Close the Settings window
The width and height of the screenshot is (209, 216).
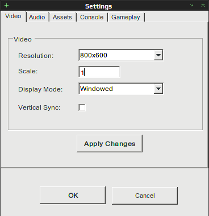point(203,5)
